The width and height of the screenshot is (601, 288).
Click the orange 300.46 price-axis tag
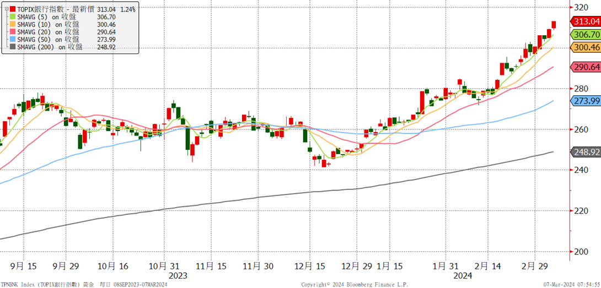(586, 47)
